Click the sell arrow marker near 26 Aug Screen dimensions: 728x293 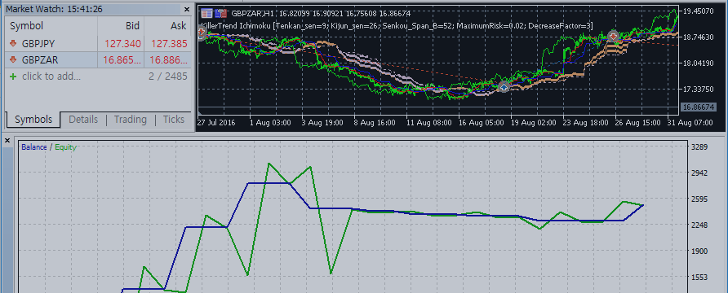tap(613, 36)
